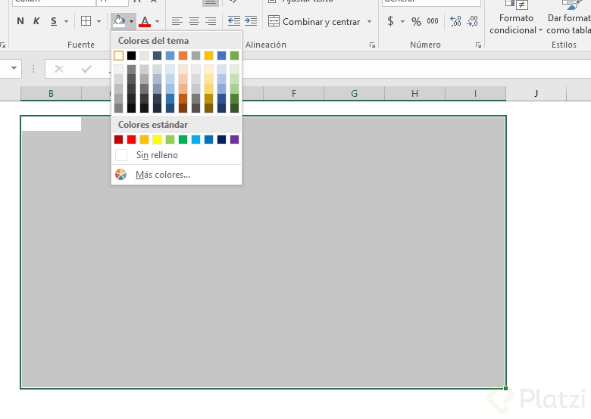
Task: Align text left
Action: click(x=177, y=21)
